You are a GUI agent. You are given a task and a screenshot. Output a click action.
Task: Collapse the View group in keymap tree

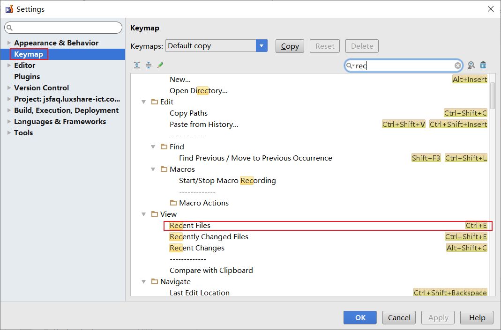coord(144,214)
